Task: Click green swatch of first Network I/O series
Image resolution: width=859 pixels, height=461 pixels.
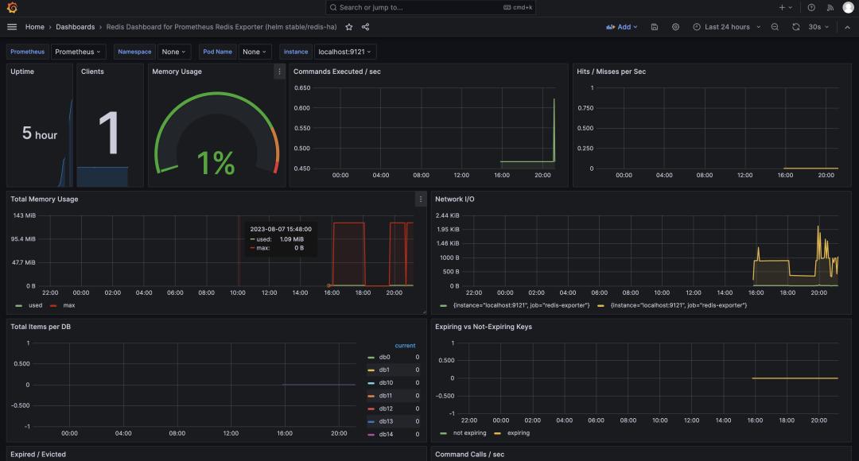Action: [x=443, y=305]
